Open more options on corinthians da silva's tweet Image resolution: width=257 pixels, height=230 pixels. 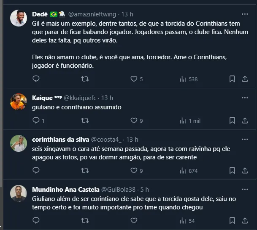245,140
